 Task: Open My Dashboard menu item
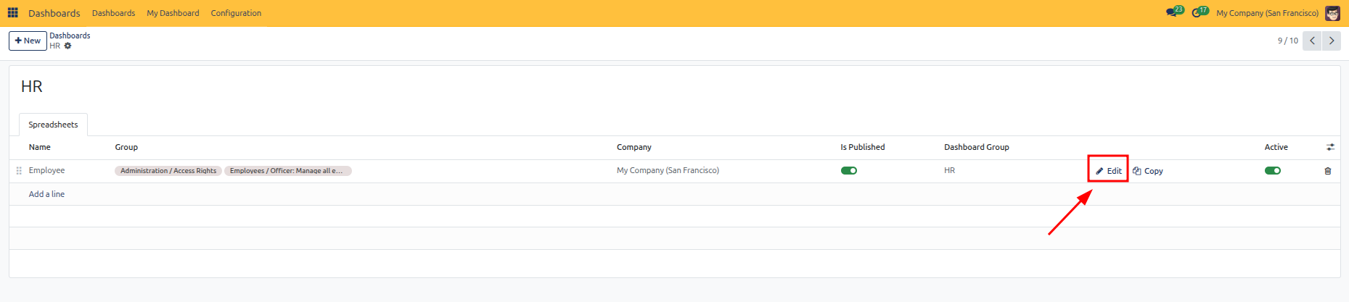point(173,13)
